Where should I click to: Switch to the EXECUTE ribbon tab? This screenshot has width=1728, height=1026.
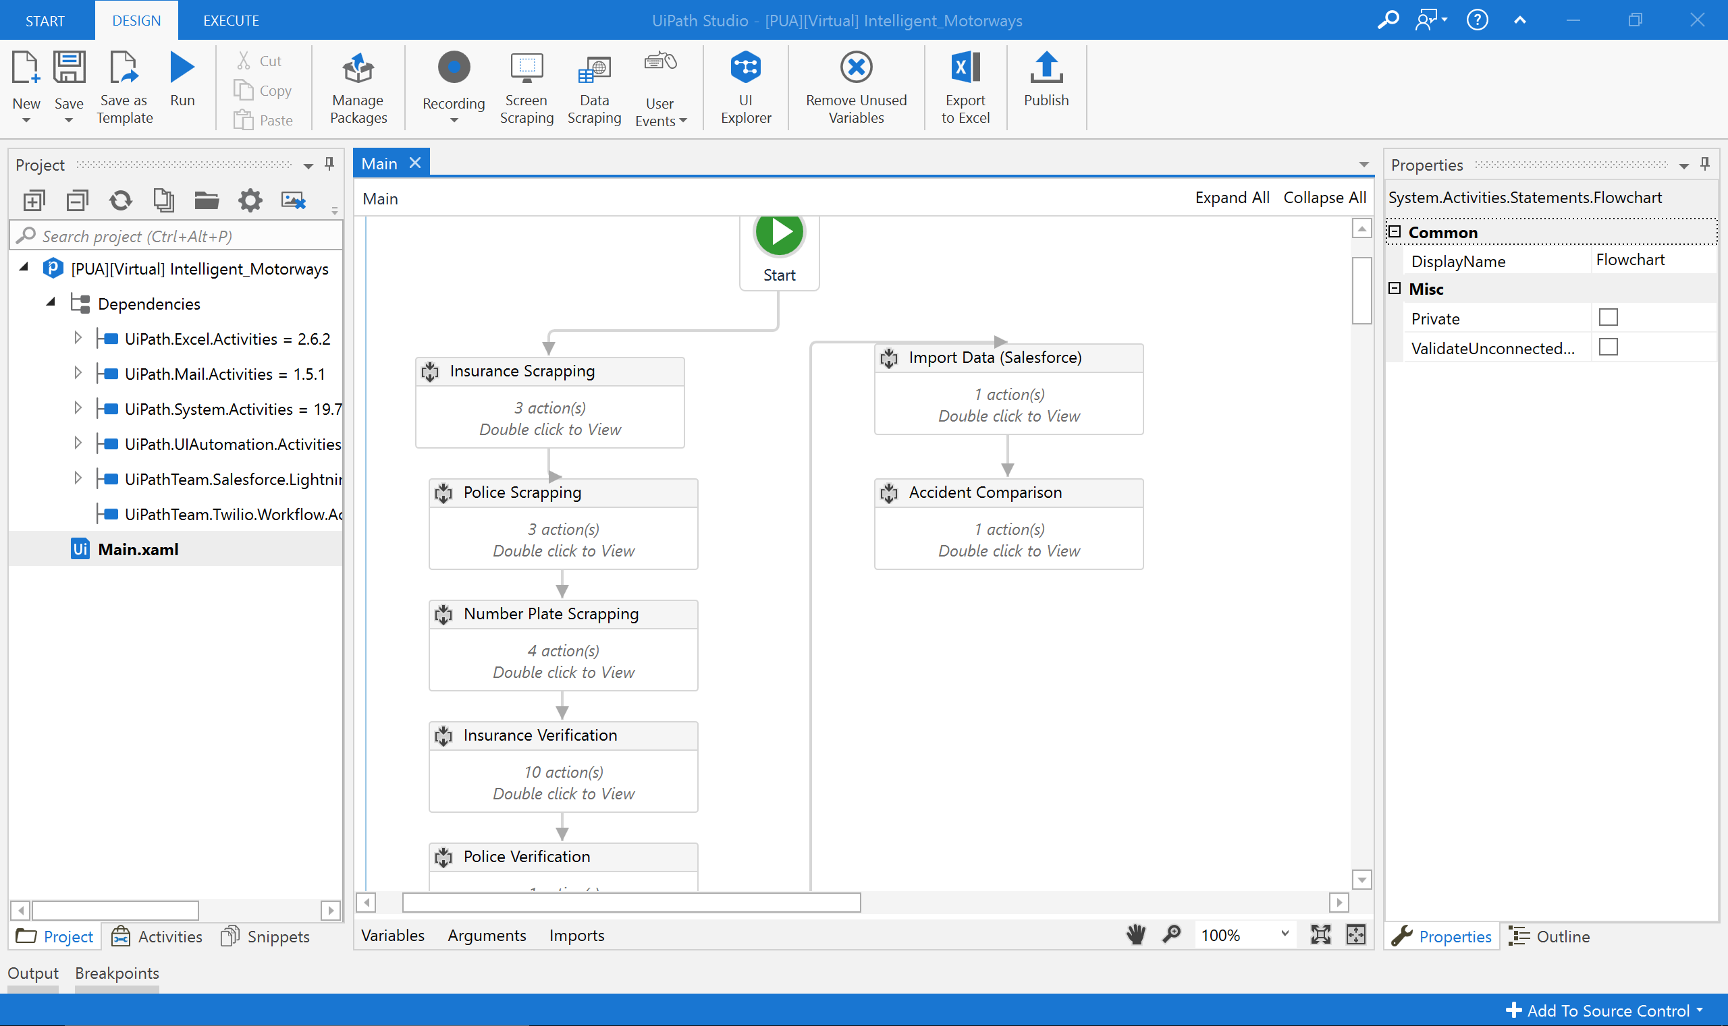point(231,21)
